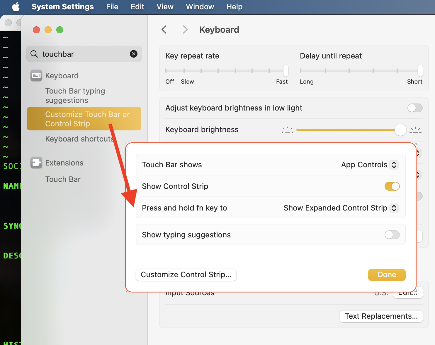The height and width of the screenshot is (345, 435).
Task: Enable Show typing suggestions
Action: [392, 235]
